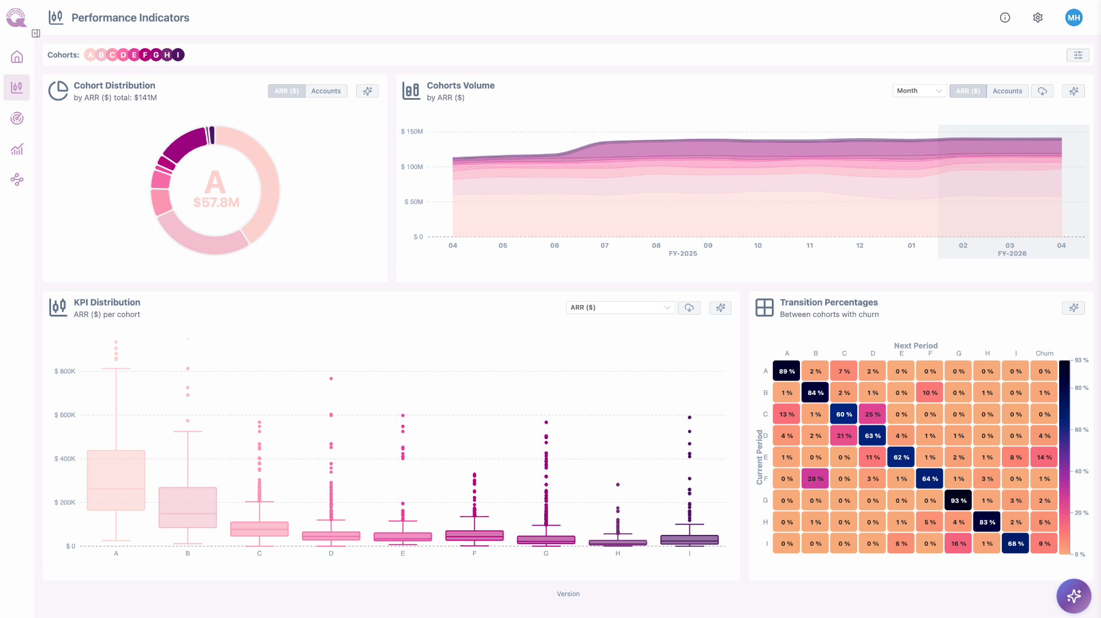The width and height of the screenshot is (1101, 618).
Task: Open the target goals sidebar icon
Action: point(17,119)
